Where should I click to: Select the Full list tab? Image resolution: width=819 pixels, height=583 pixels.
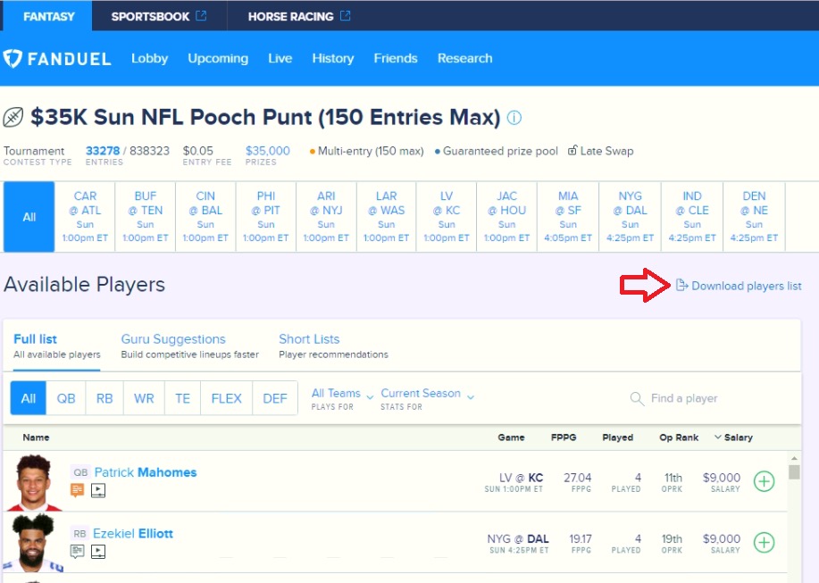(57, 346)
